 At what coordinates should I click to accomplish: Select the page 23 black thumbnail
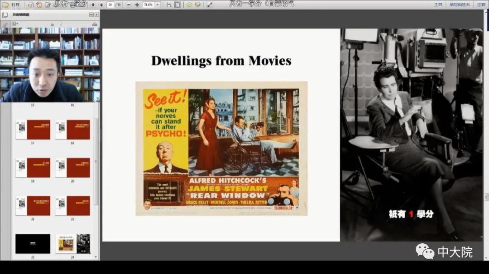pyautogui.click(x=33, y=244)
